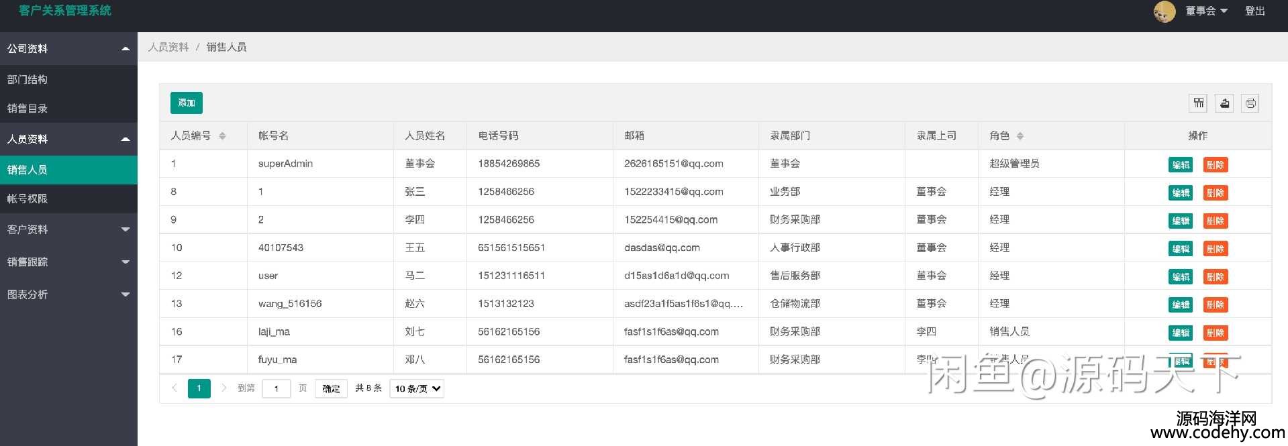Expand the 客户资料 menu section
Viewport: 1288px width, 446px height.
pyautogui.click(x=68, y=229)
